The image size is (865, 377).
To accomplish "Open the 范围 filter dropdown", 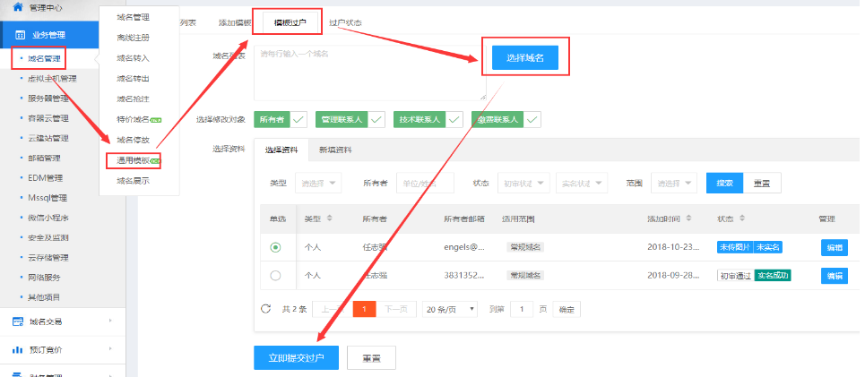I will tap(676, 184).
